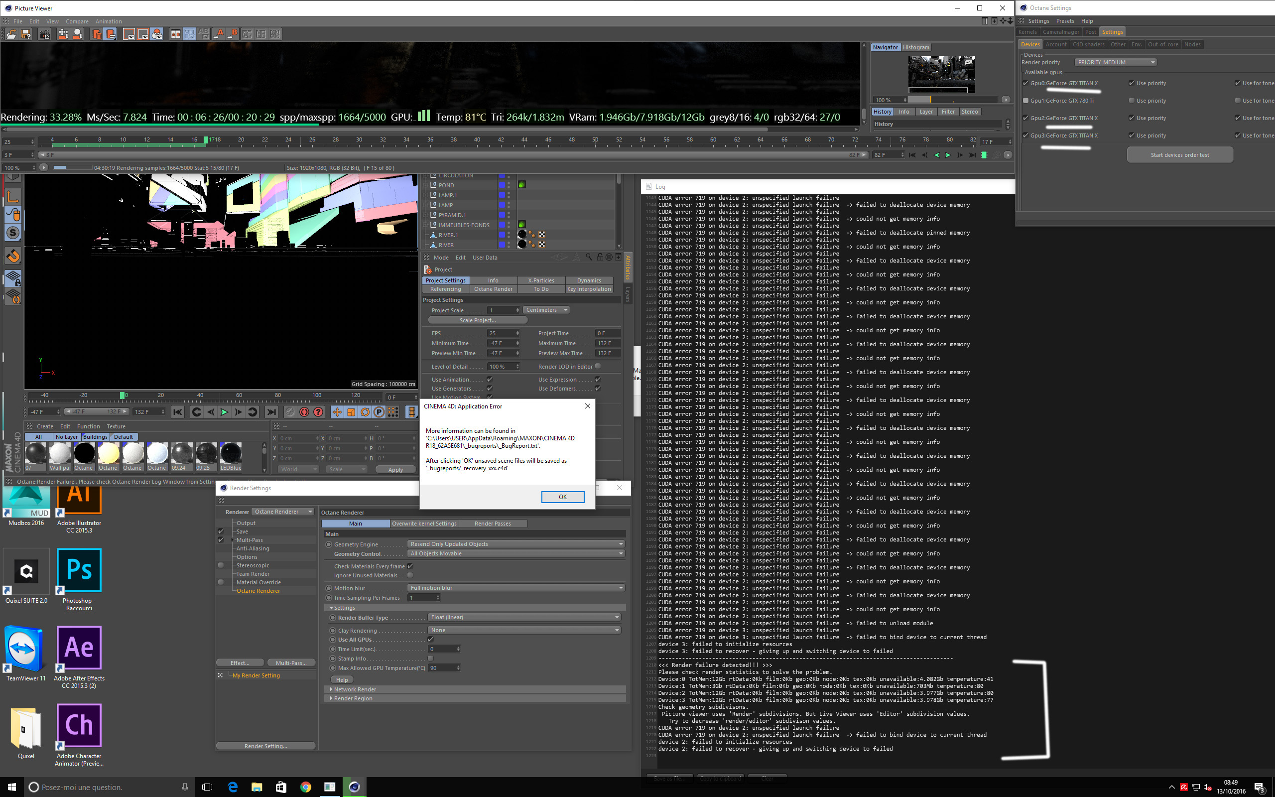Click the Open Image folder icon
Image resolution: width=1275 pixels, height=797 pixels.
pos(10,34)
